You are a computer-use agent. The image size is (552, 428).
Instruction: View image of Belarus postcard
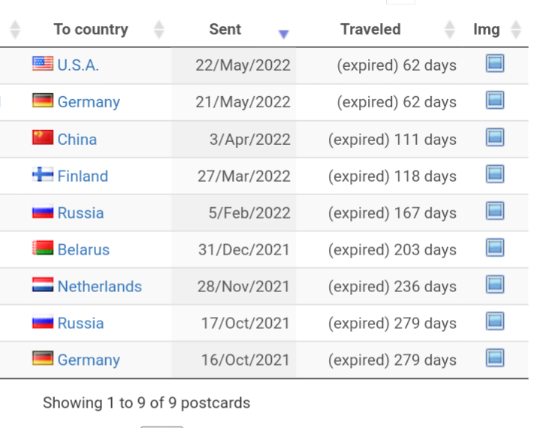point(495,248)
